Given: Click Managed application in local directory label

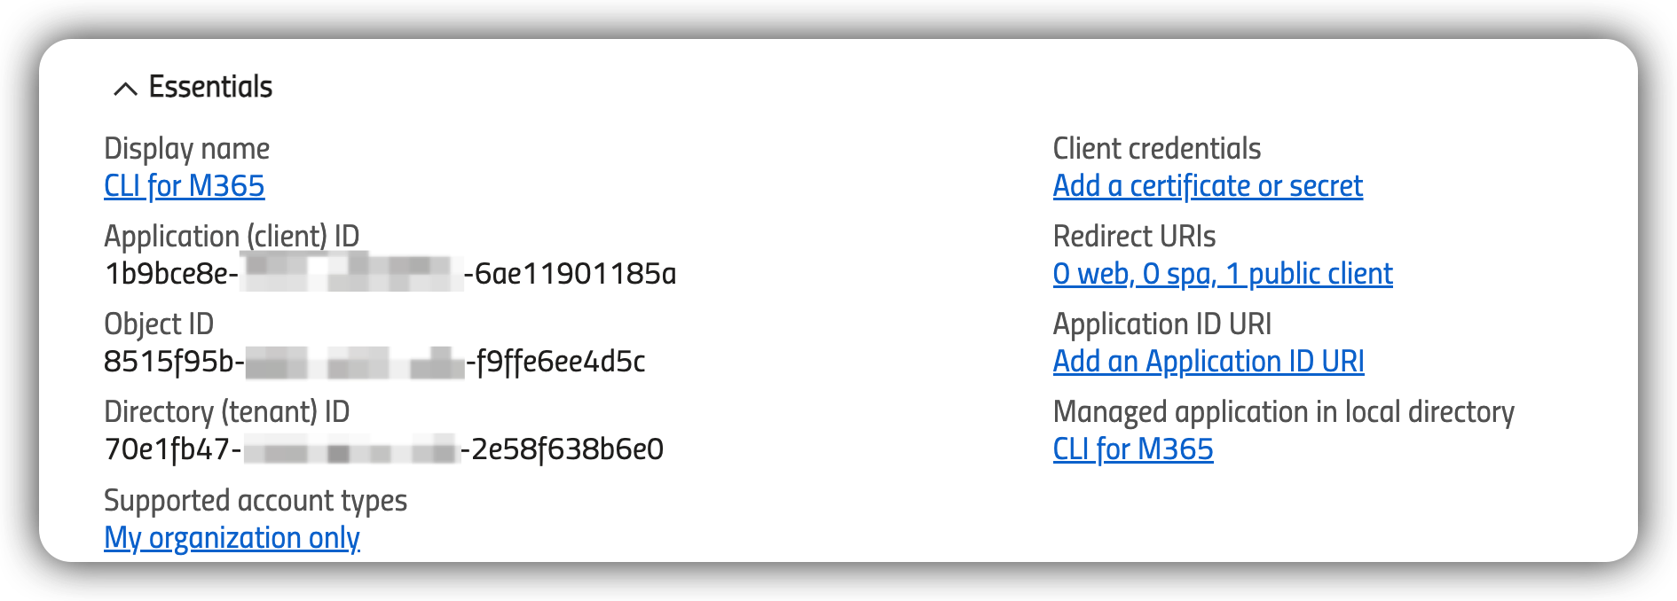Looking at the screenshot, I should [x=1283, y=411].
